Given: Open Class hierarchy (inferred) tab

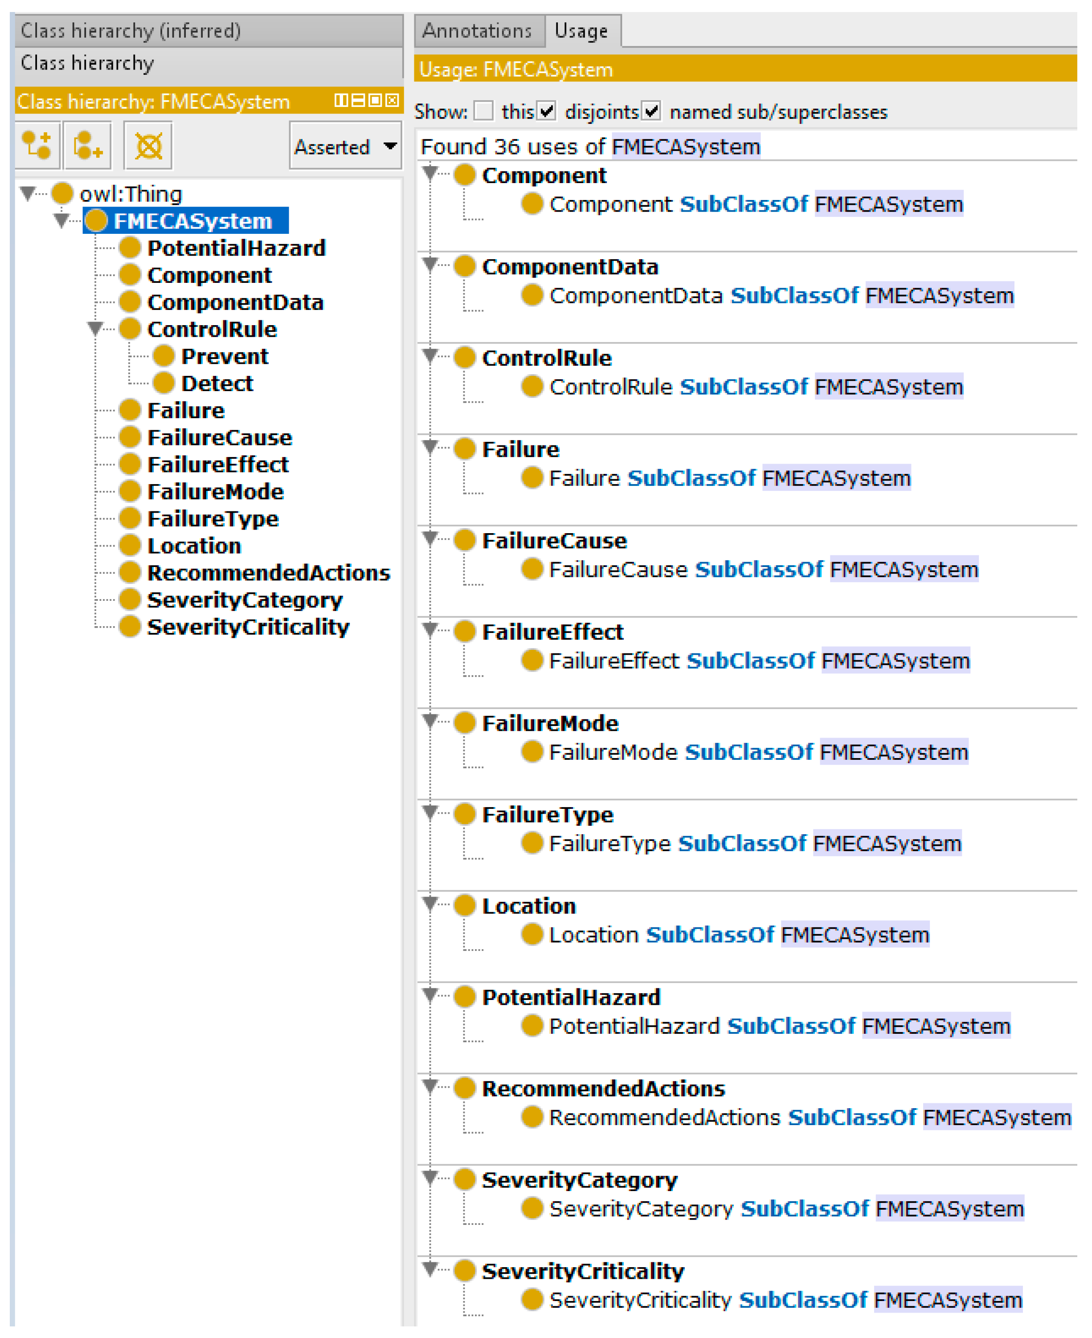Looking at the screenshot, I should [131, 31].
